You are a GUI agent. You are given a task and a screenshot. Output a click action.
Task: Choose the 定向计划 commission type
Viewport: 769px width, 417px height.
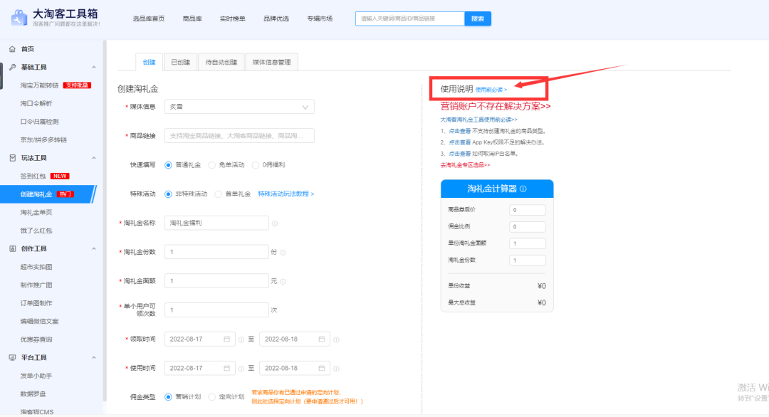pyautogui.click(x=212, y=396)
